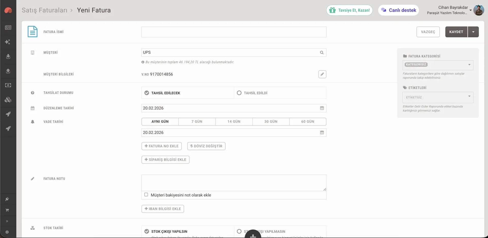Open the arrow dropdown next to Kaydet
The image size is (488, 238).
click(473, 32)
